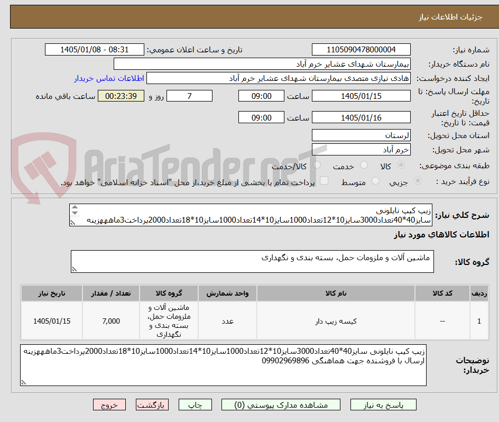Click the کد کالا column header

442,293
